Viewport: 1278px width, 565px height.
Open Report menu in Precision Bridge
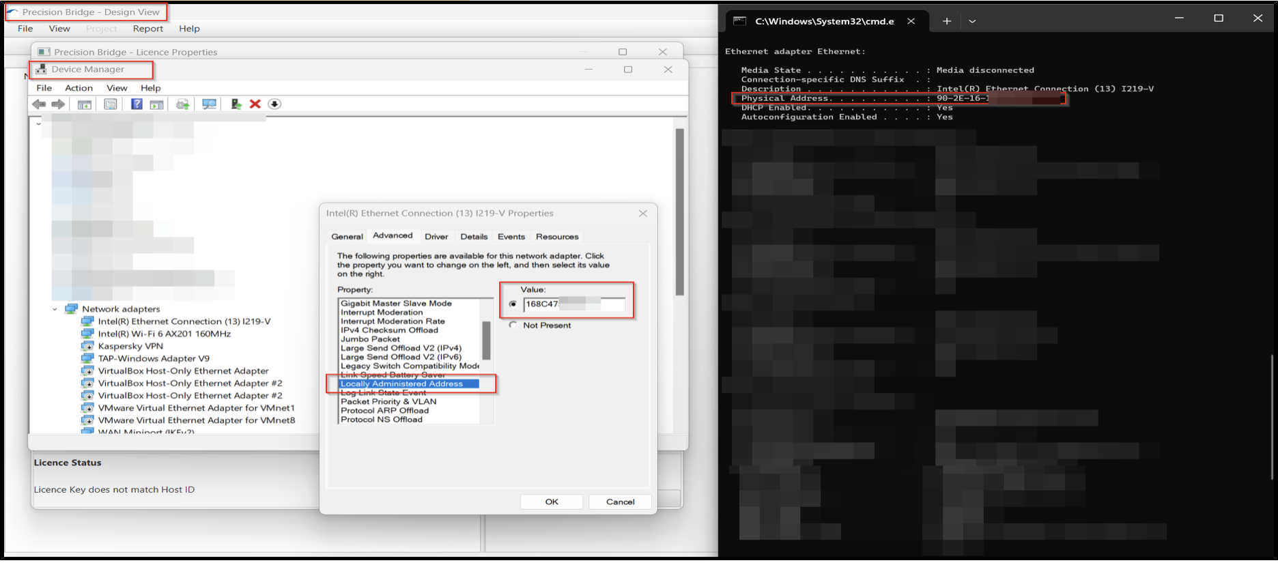pos(148,29)
